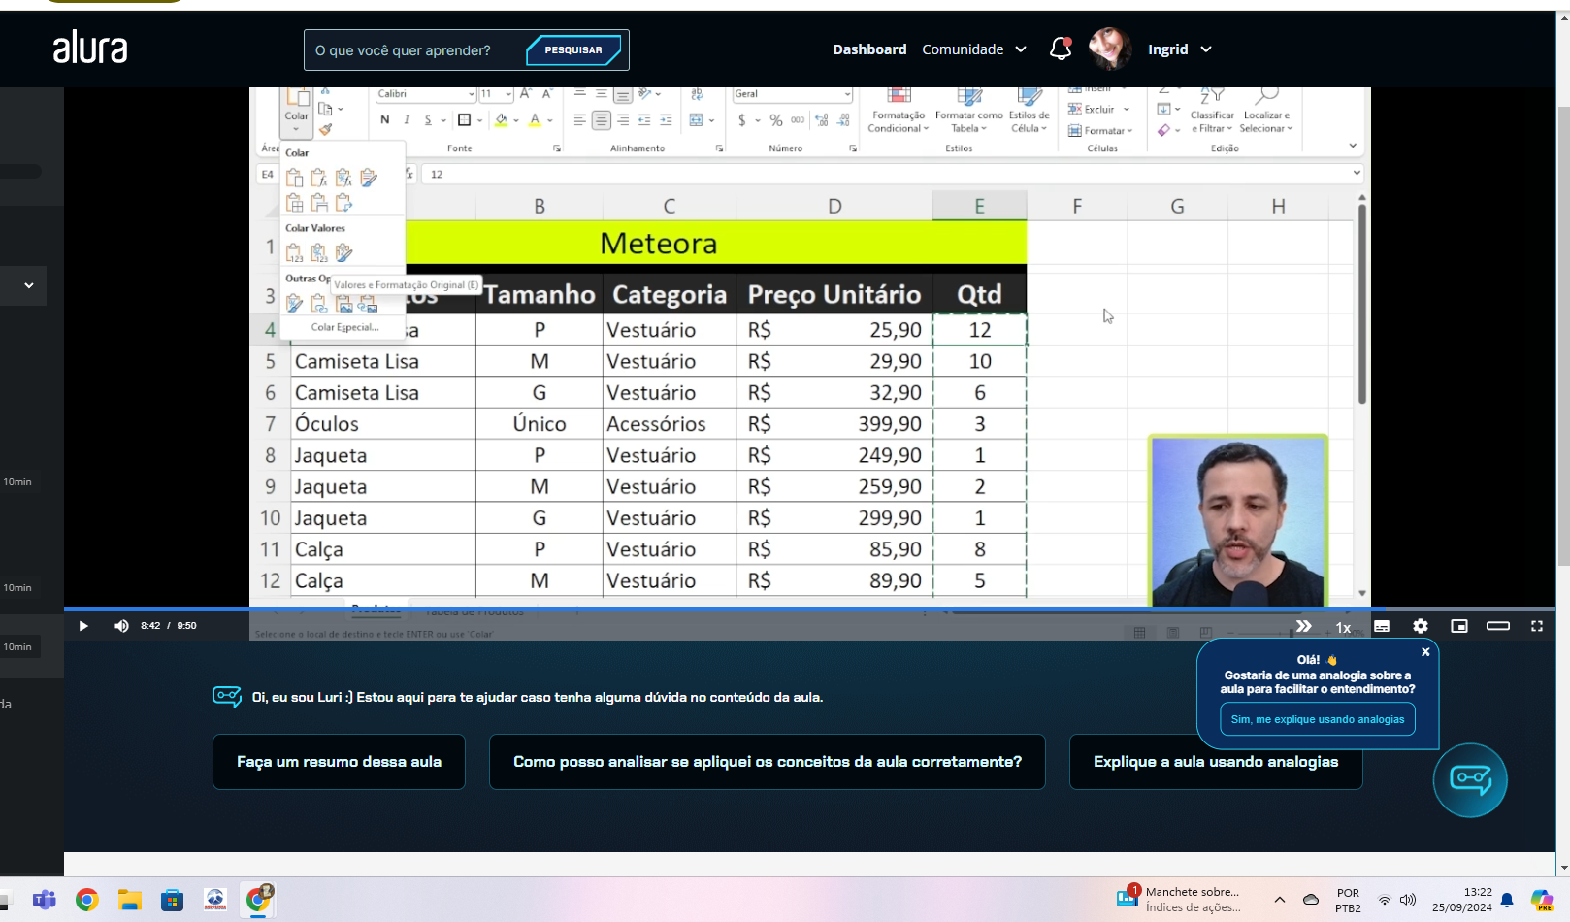Open the Luri assistant floating robot button
1570x922 pixels.
[1470, 779]
